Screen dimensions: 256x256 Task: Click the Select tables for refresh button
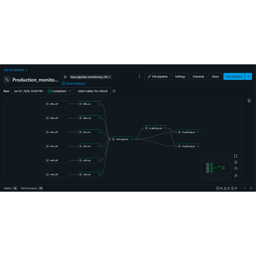tap(93, 91)
